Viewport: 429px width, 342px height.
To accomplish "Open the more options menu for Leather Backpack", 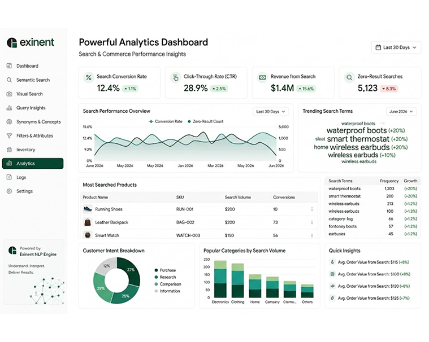I will click(312, 222).
